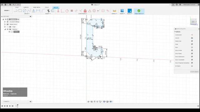The height and width of the screenshot is (112, 200).
Task: Apply Horizontal/Vertical constraint
Action: click(x=58, y=11)
